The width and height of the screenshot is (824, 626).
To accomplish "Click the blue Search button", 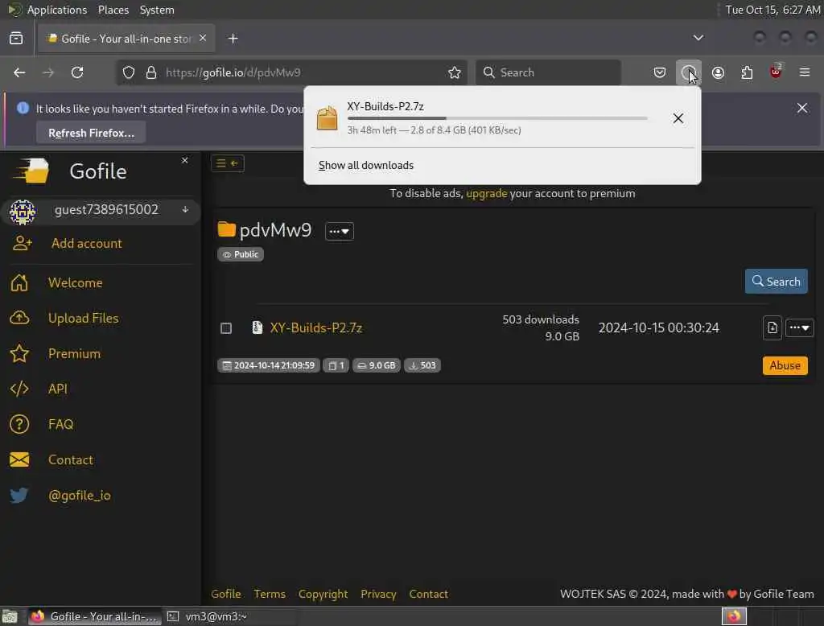I will [x=777, y=282].
